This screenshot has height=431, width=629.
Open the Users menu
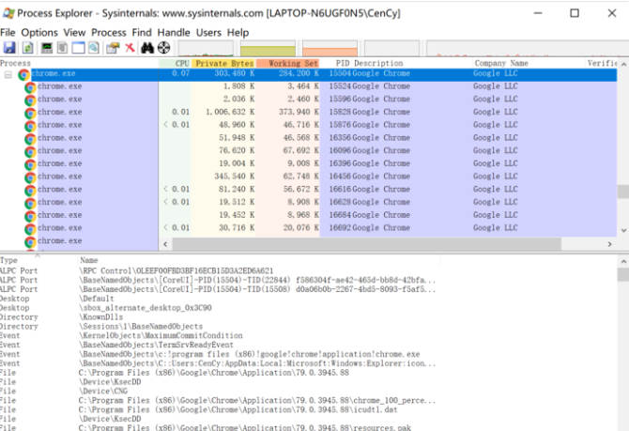(x=208, y=33)
